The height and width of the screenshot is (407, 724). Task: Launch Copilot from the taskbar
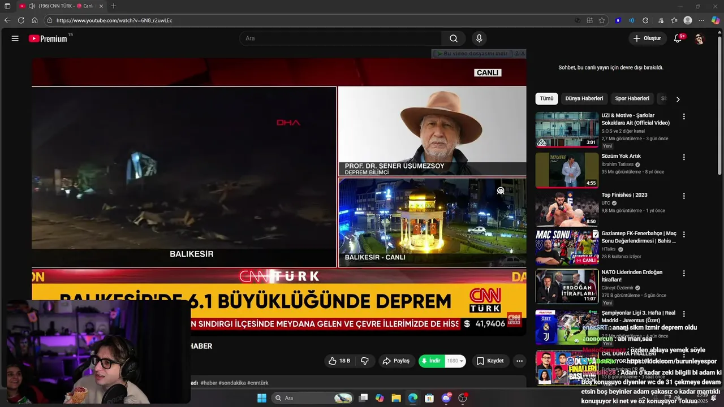coord(380,398)
